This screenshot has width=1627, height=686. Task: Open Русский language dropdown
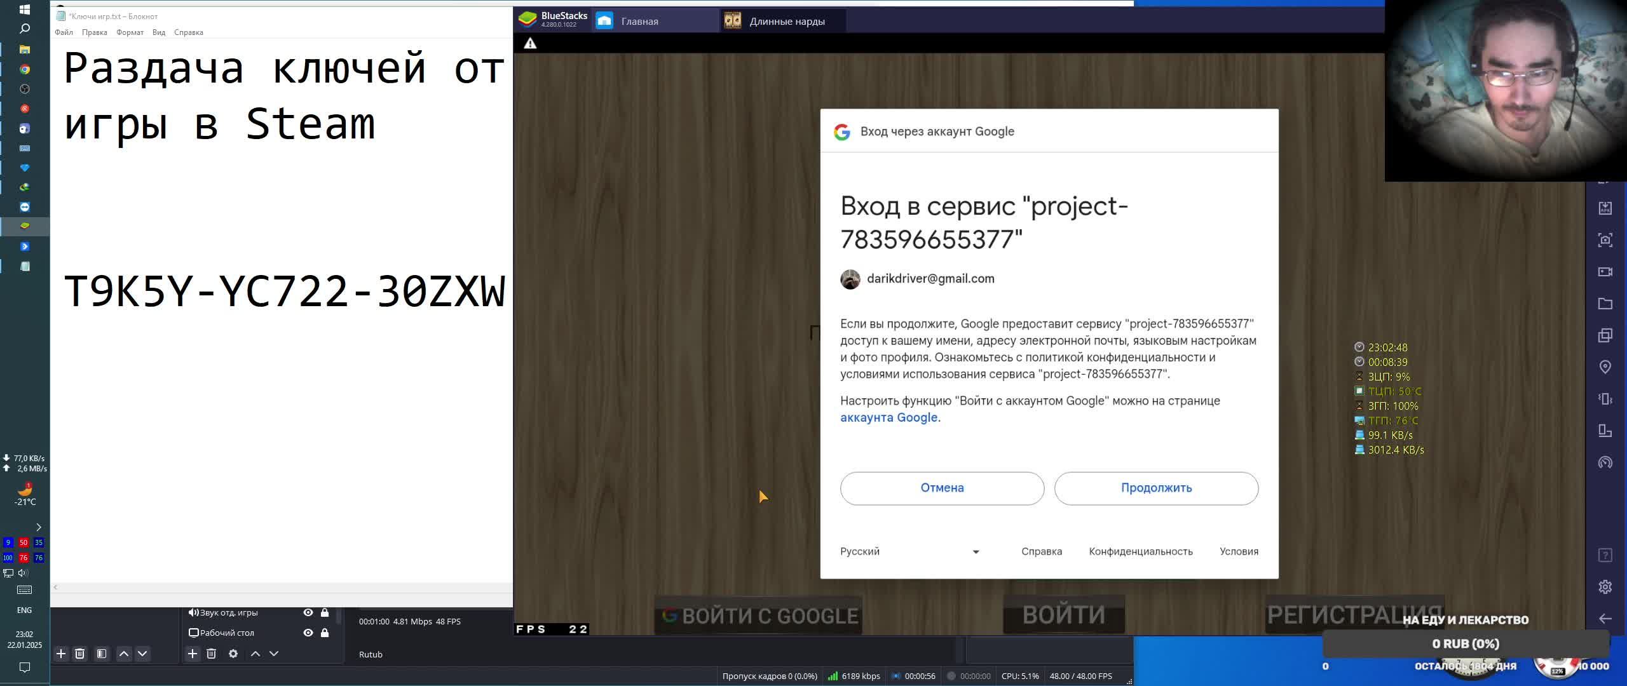click(909, 551)
